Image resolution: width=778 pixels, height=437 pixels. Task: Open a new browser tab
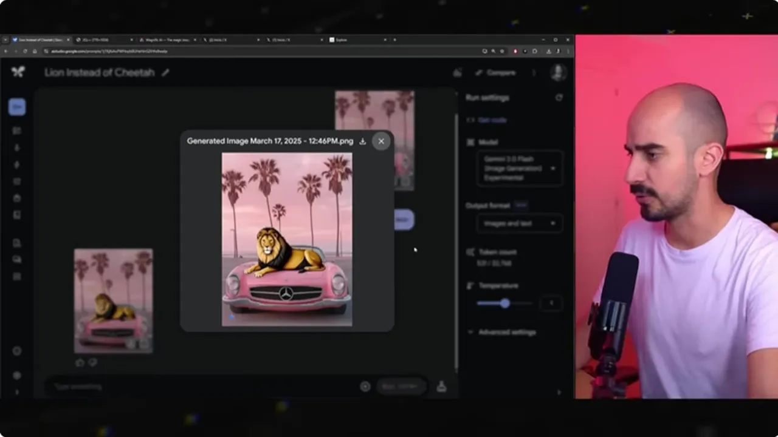(x=394, y=39)
